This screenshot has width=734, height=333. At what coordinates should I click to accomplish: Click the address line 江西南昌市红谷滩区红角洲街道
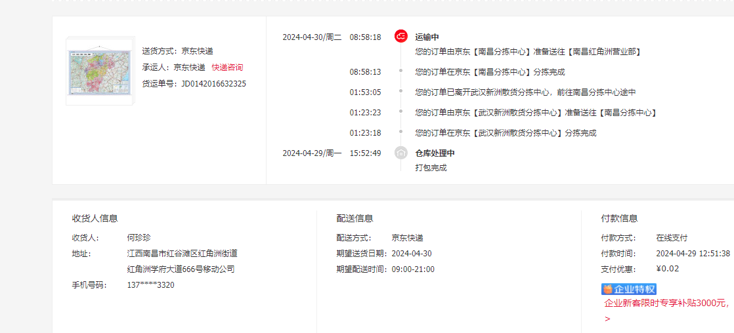[182, 254]
